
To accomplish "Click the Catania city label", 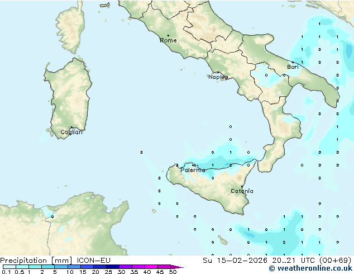I will point(242,191).
